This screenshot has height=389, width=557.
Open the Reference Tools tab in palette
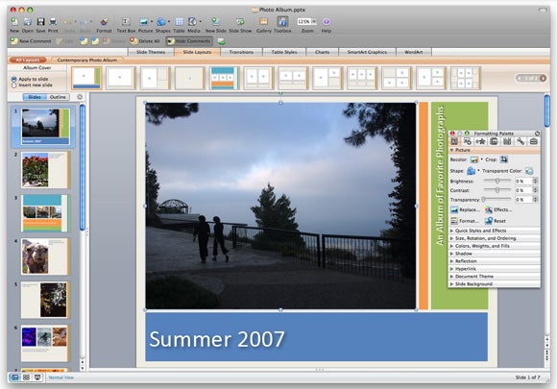(507, 142)
